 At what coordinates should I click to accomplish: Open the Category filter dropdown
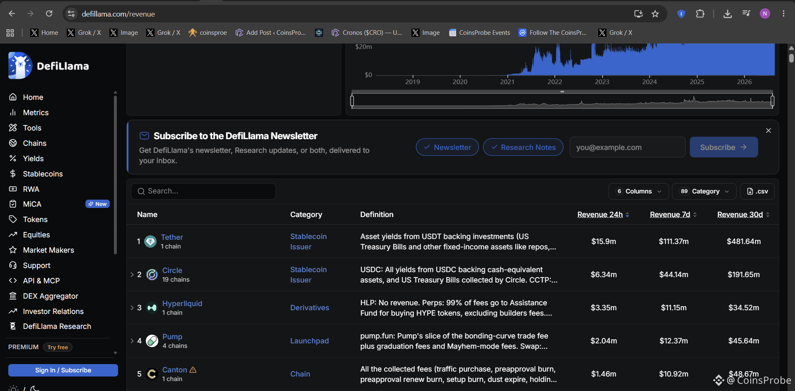pos(704,191)
